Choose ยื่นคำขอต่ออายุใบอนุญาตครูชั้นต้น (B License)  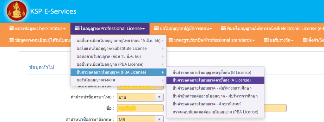(215, 72)
